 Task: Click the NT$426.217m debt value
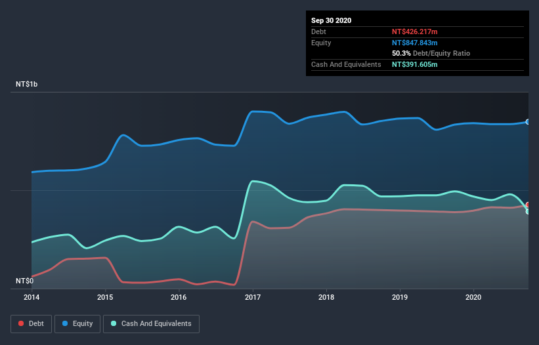[414, 31]
